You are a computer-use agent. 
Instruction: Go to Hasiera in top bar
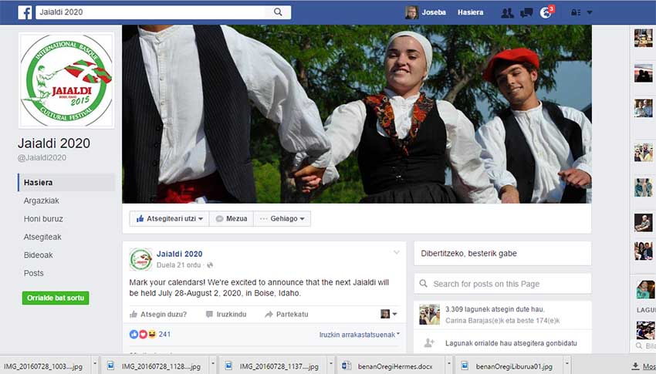click(470, 12)
